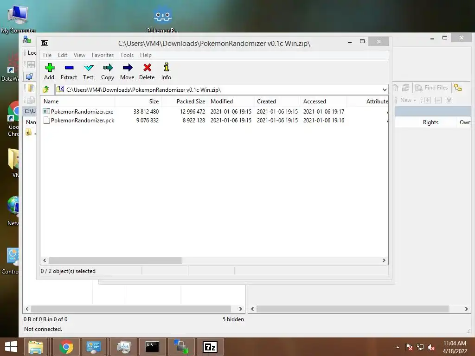This screenshot has width=475, height=356.
Task: Click the 7-Zip address path field
Action: click(x=218, y=89)
